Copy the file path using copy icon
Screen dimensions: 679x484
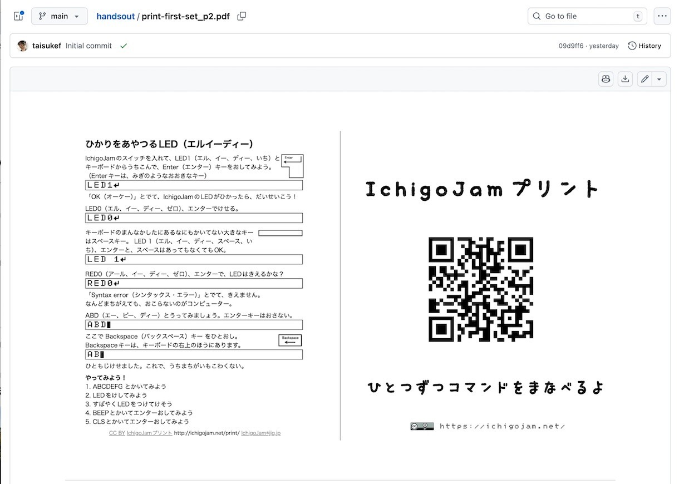coord(242,16)
